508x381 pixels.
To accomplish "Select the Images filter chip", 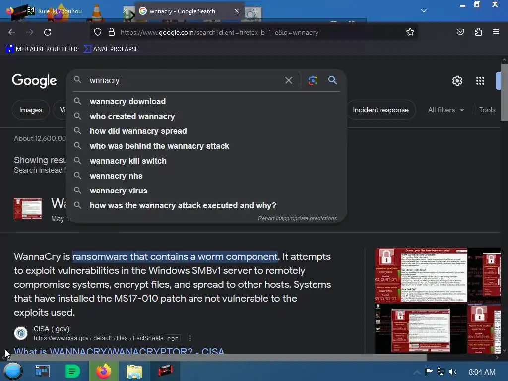I will [30, 110].
